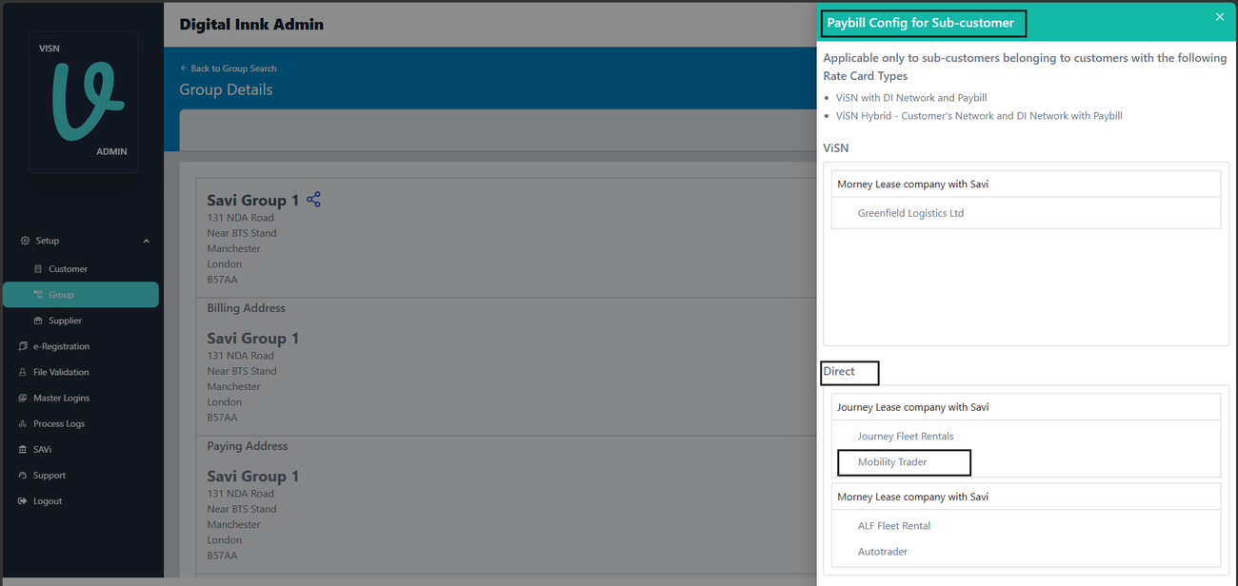Select Journey Fleet Rentals sub-customer
Image resolution: width=1238 pixels, height=586 pixels.
[x=906, y=436]
